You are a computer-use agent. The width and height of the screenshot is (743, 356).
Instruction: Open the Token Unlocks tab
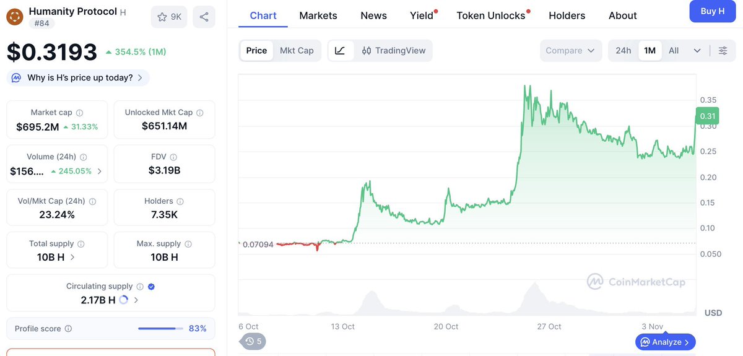point(490,15)
